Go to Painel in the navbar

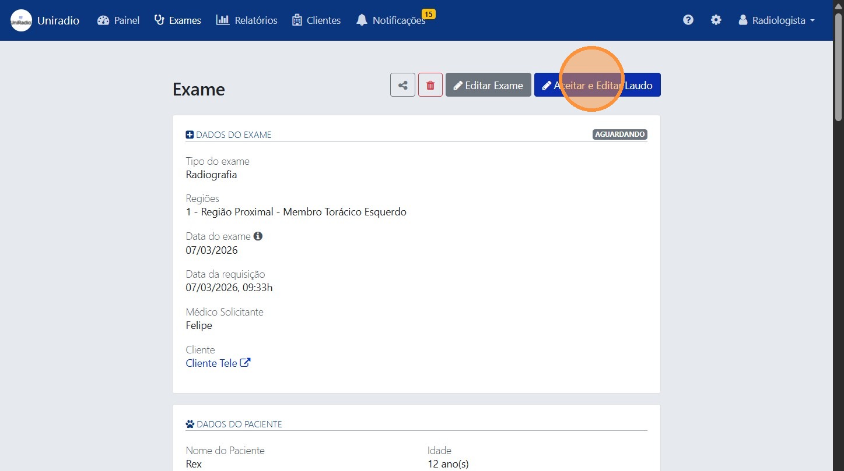coord(118,20)
